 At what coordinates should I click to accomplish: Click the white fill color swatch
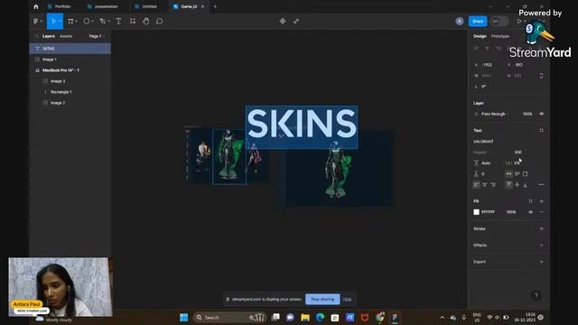click(476, 212)
